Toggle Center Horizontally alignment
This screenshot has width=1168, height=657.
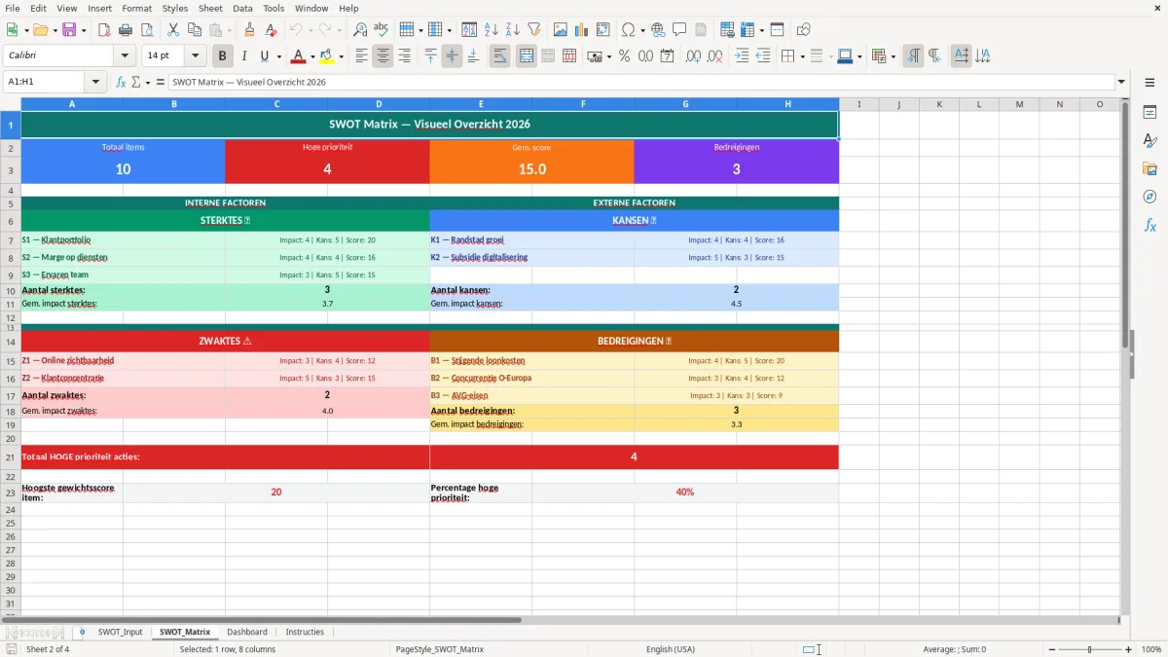pyautogui.click(x=383, y=56)
